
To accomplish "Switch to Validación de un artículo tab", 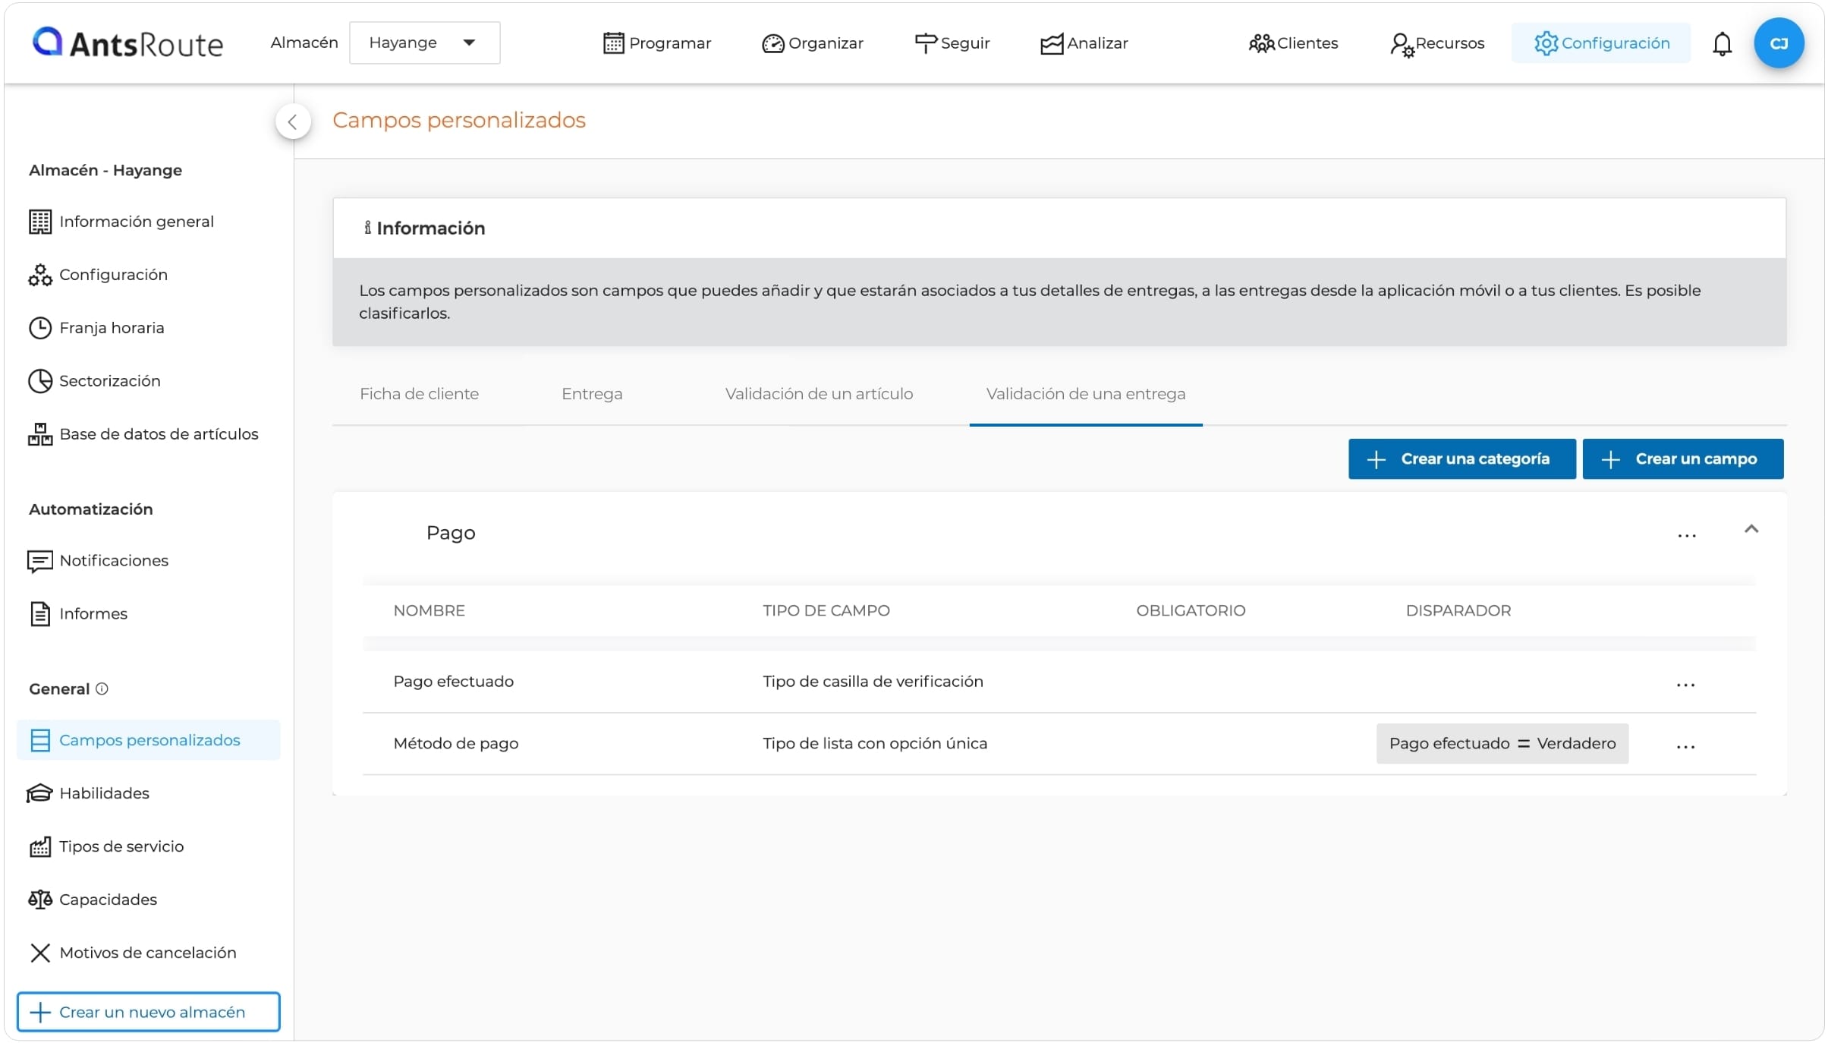I will pyautogui.click(x=819, y=394).
